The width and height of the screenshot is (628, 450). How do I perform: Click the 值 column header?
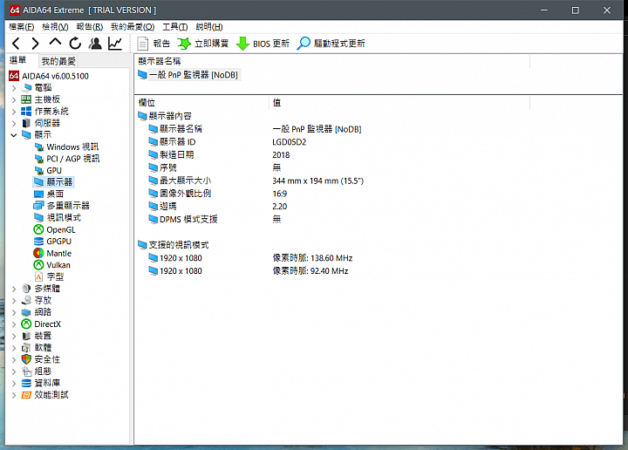[399, 103]
